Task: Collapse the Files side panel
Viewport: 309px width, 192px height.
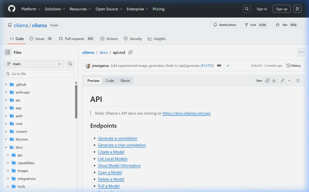Action: (8, 52)
